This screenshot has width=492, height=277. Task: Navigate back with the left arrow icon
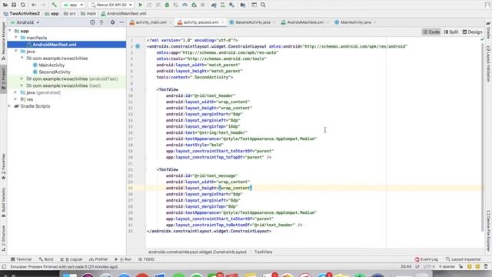point(34,5)
